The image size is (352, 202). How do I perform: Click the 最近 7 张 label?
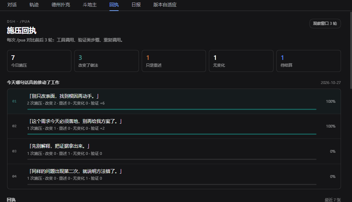pyautogui.click(x=332, y=200)
